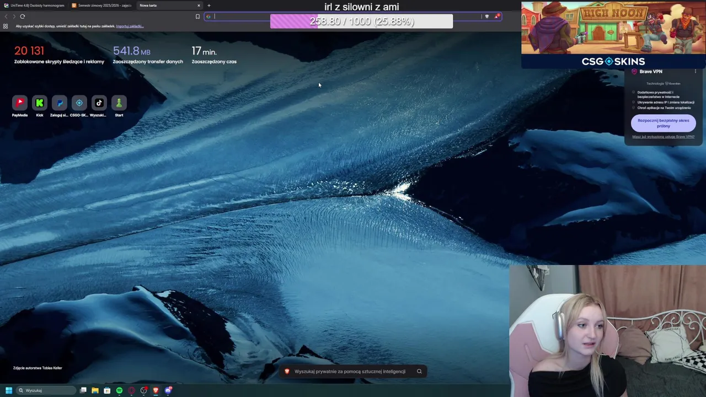Open Brave Shields lion icon in address bar

pos(486,17)
